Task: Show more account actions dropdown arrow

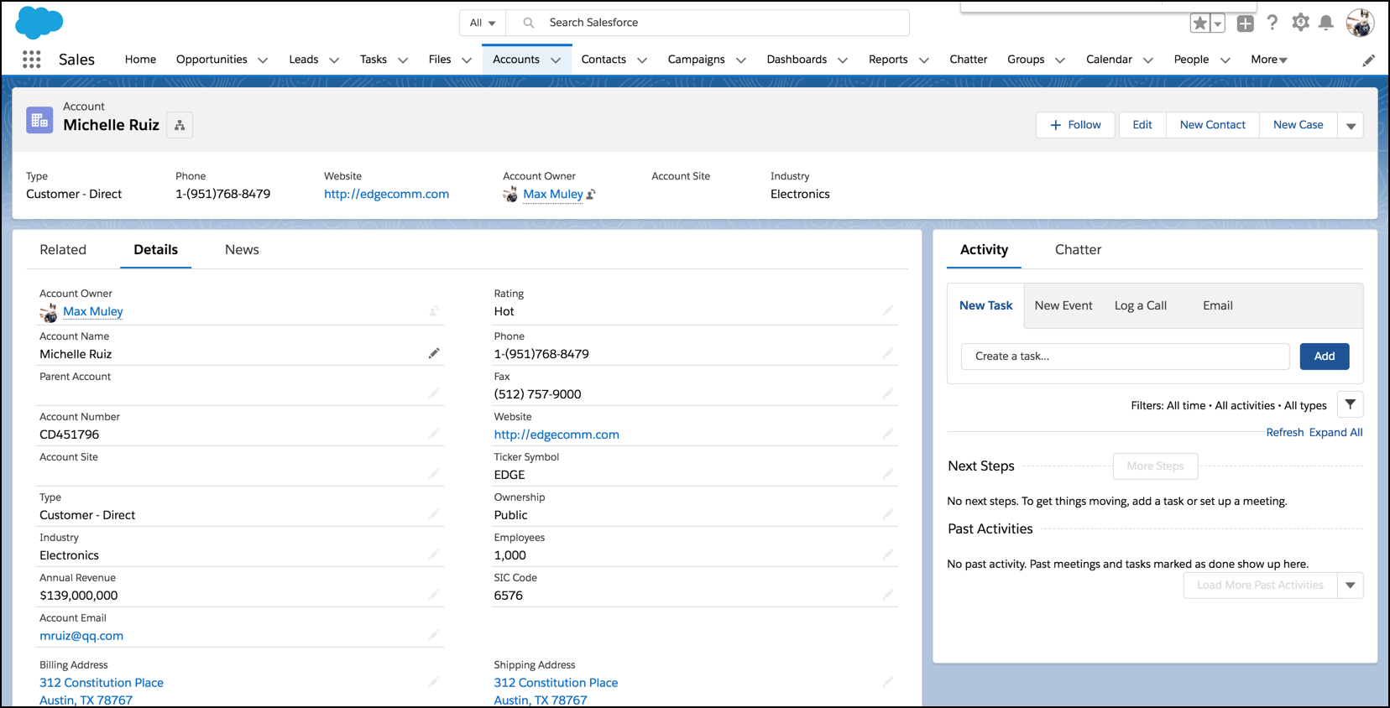Action: (1351, 125)
